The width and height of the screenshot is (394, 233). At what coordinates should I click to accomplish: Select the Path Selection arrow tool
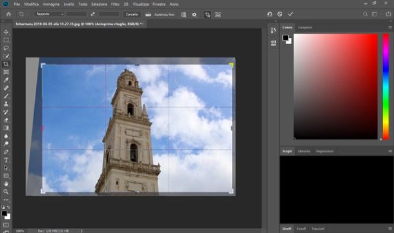click(6, 168)
